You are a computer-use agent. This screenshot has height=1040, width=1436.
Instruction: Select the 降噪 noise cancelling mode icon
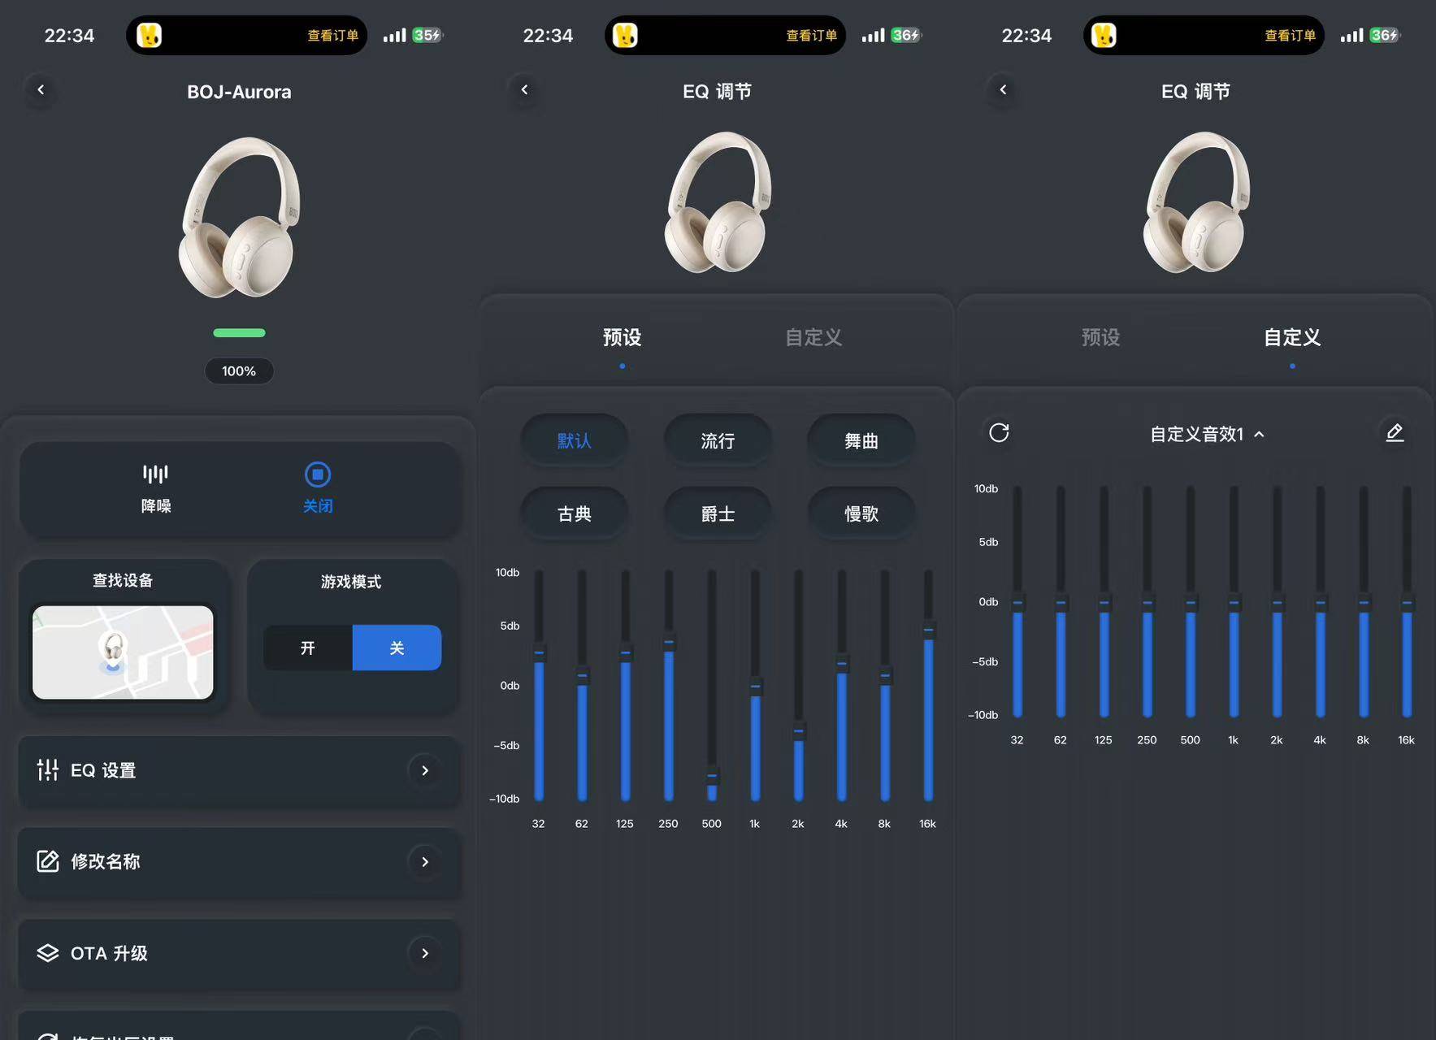click(156, 474)
